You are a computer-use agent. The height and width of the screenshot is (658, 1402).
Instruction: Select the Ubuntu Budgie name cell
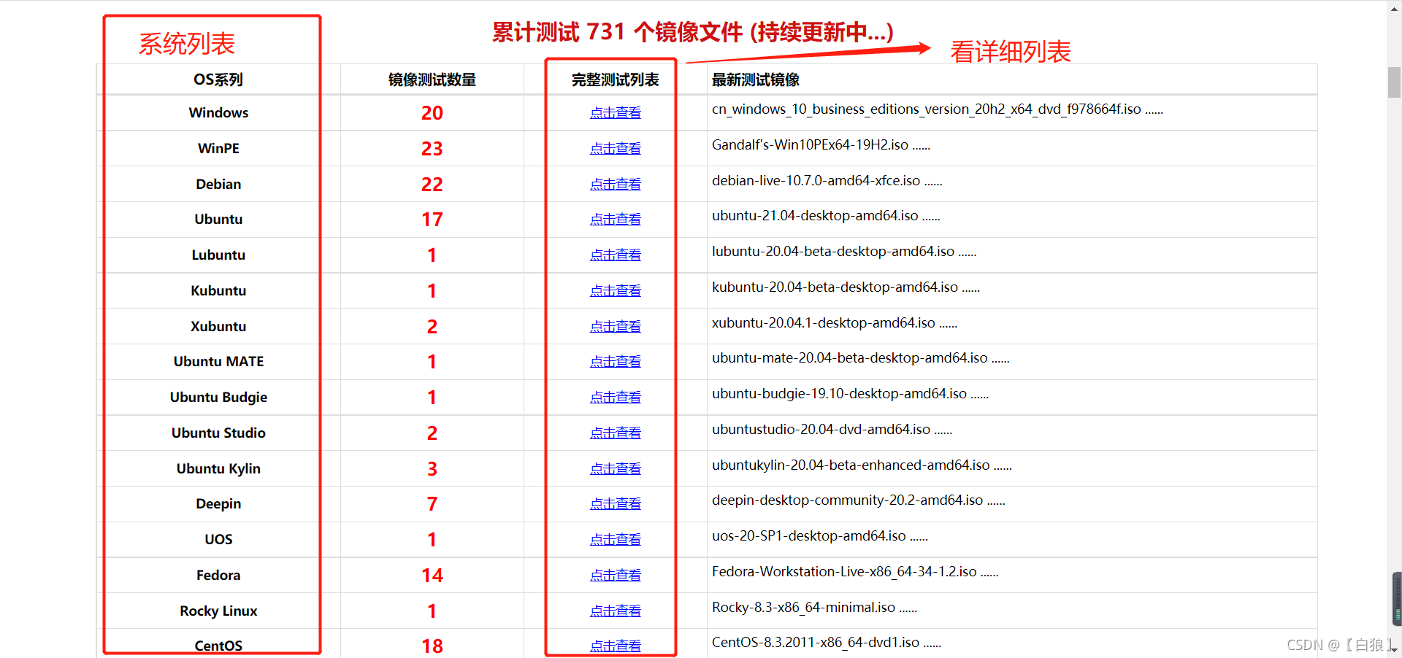[218, 397]
